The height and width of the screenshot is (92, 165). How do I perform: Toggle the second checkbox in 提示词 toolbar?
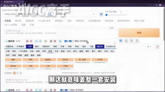(x=70, y=41)
